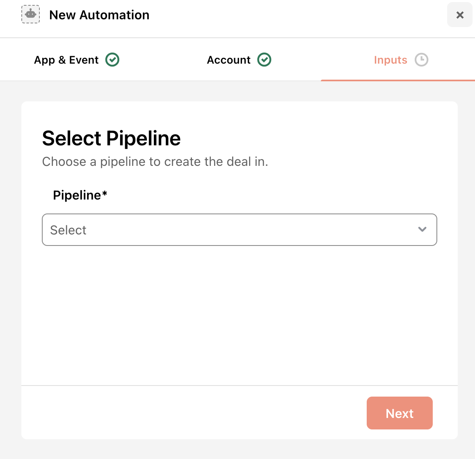Click the Pipeline field label
The image size is (475, 459).
[x=77, y=195]
